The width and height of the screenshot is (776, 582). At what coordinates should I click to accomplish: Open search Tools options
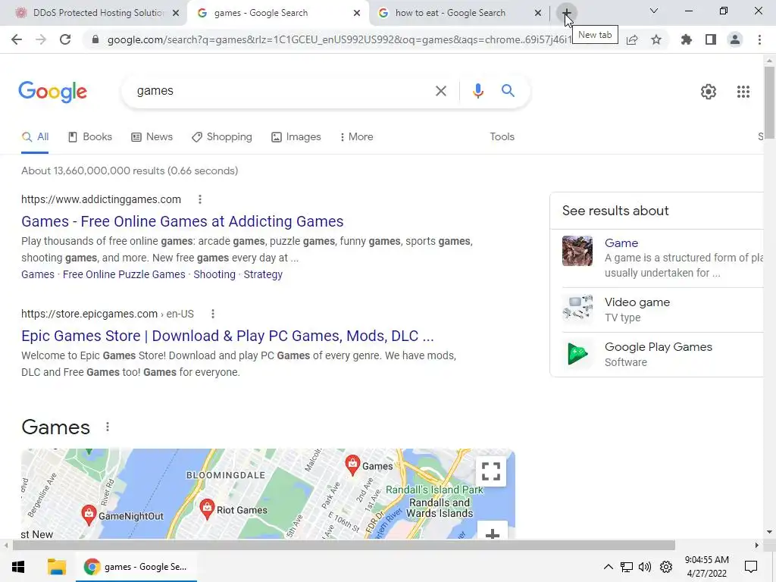(x=502, y=137)
